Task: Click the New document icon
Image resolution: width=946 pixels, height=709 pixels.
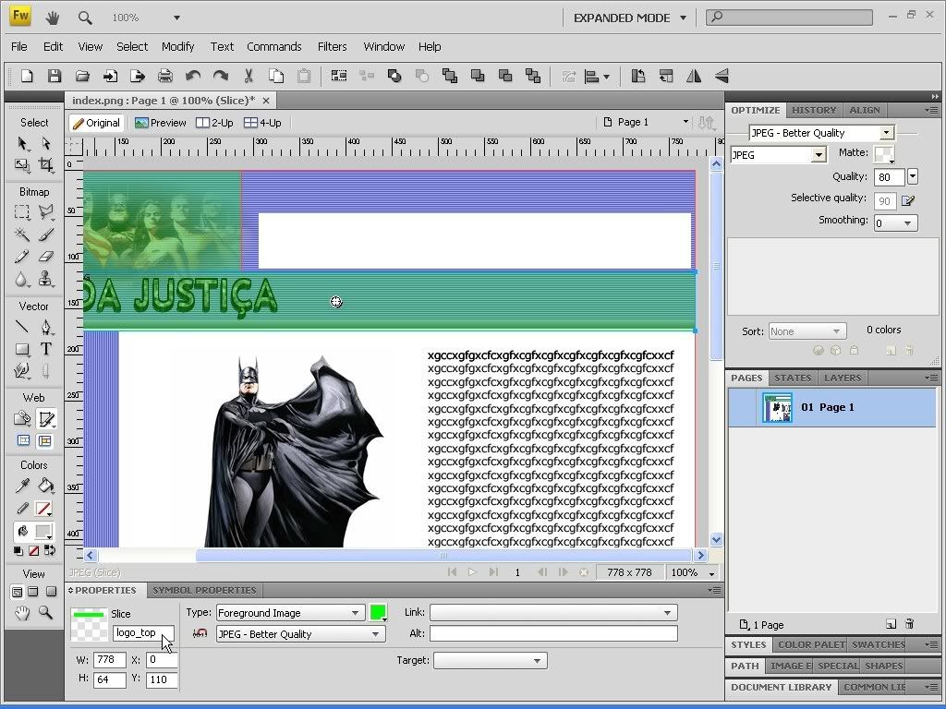Action: pos(27,76)
